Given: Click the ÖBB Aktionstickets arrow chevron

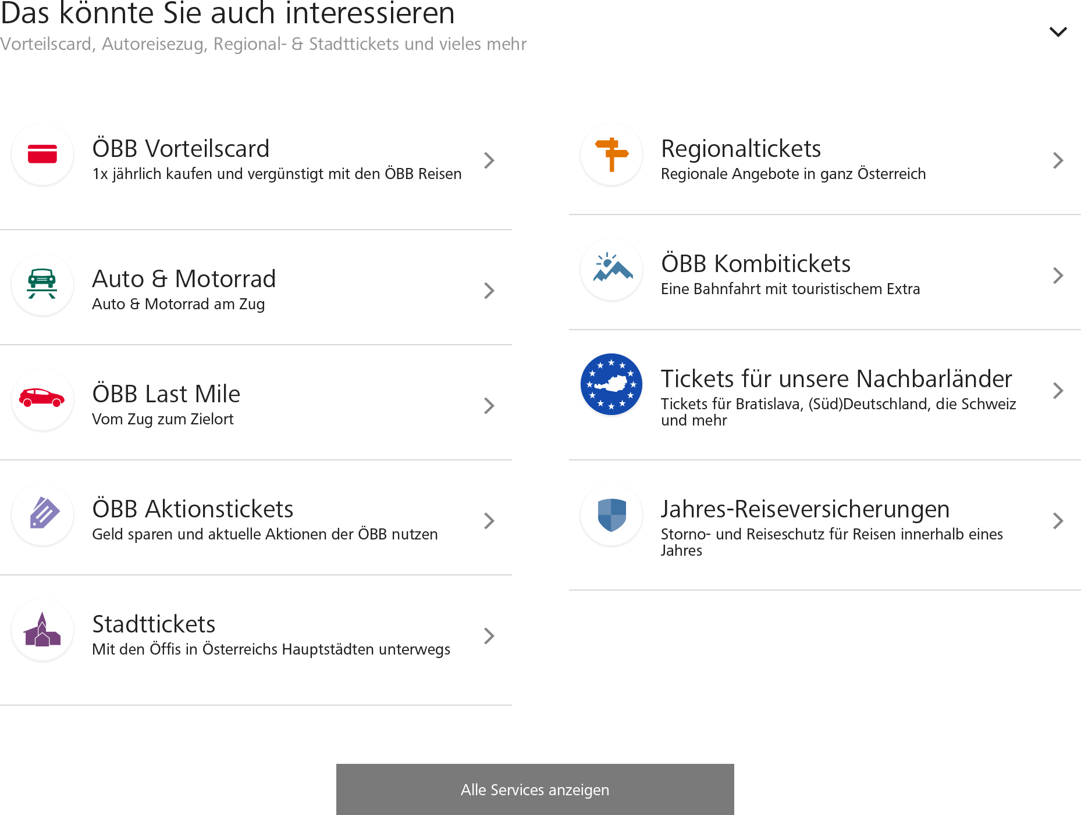Looking at the screenshot, I should coord(489,521).
